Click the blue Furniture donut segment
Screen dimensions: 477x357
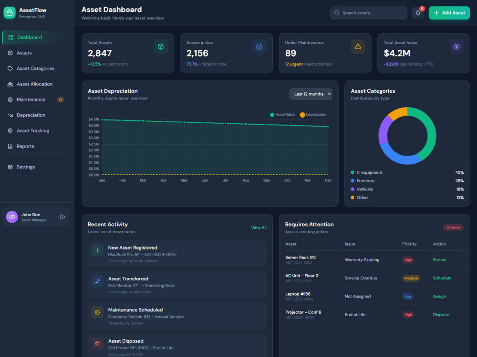(397, 156)
